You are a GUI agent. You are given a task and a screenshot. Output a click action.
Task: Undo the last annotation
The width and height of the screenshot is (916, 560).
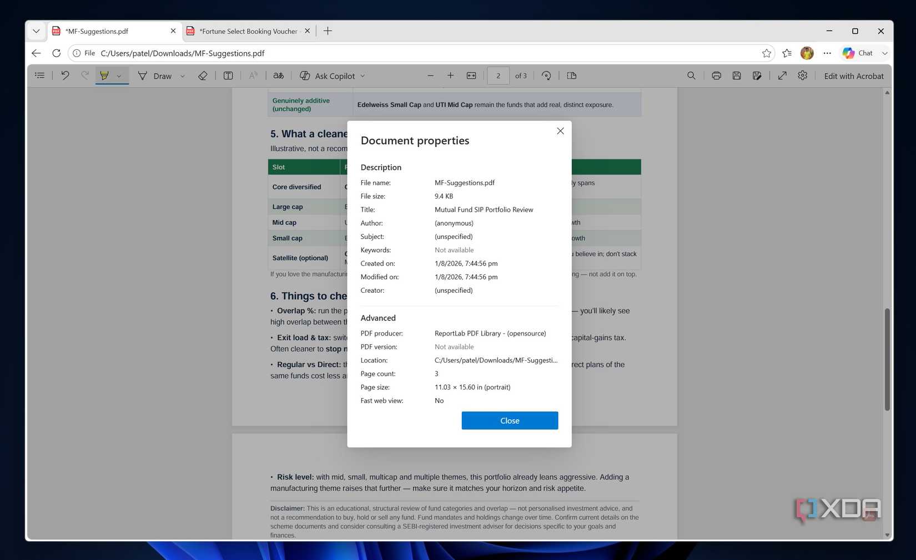(x=65, y=75)
